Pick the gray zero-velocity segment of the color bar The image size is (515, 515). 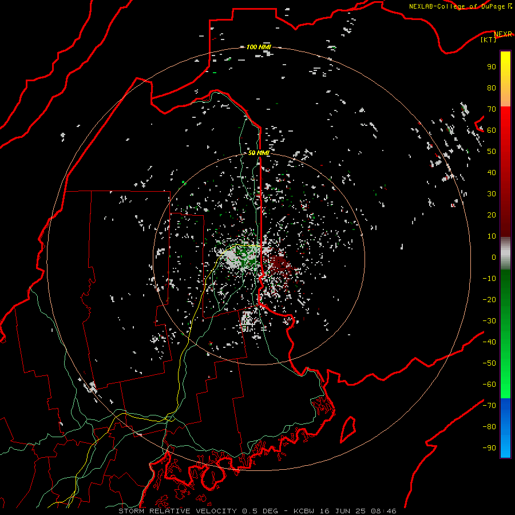tap(505, 253)
